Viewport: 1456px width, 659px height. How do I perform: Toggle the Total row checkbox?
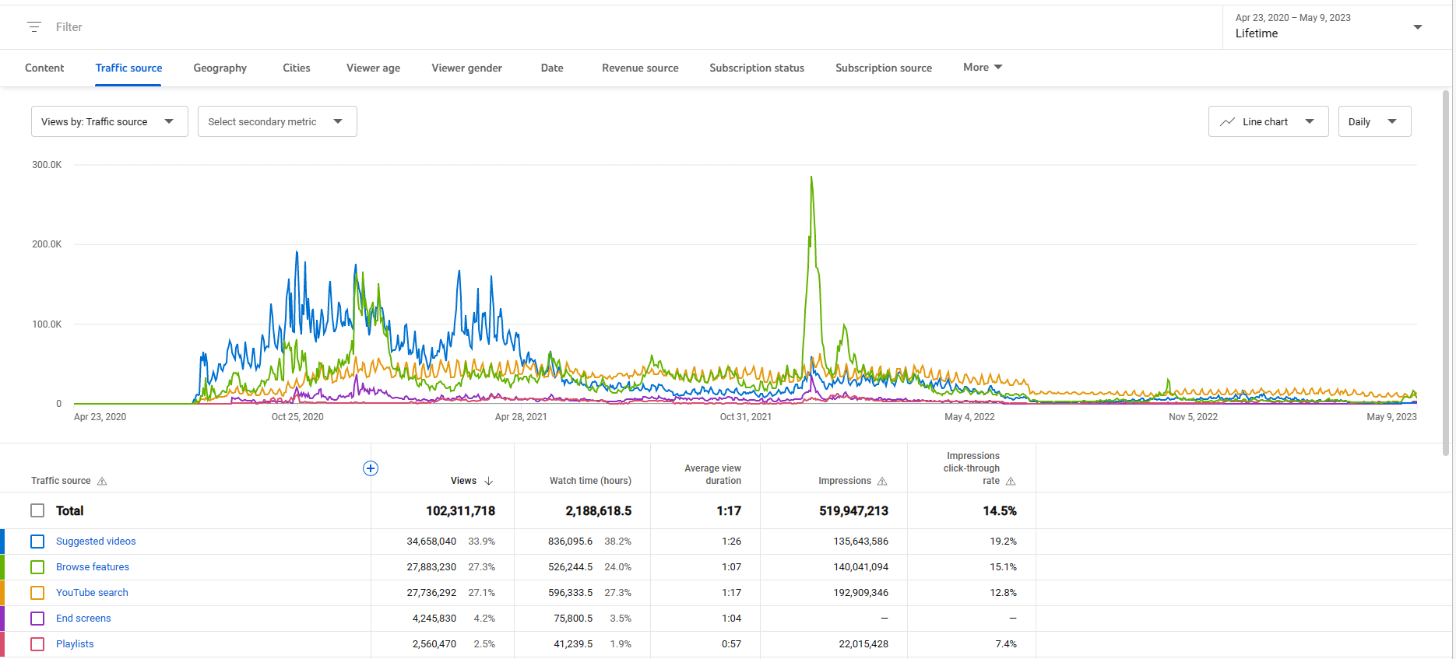click(37, 510)
